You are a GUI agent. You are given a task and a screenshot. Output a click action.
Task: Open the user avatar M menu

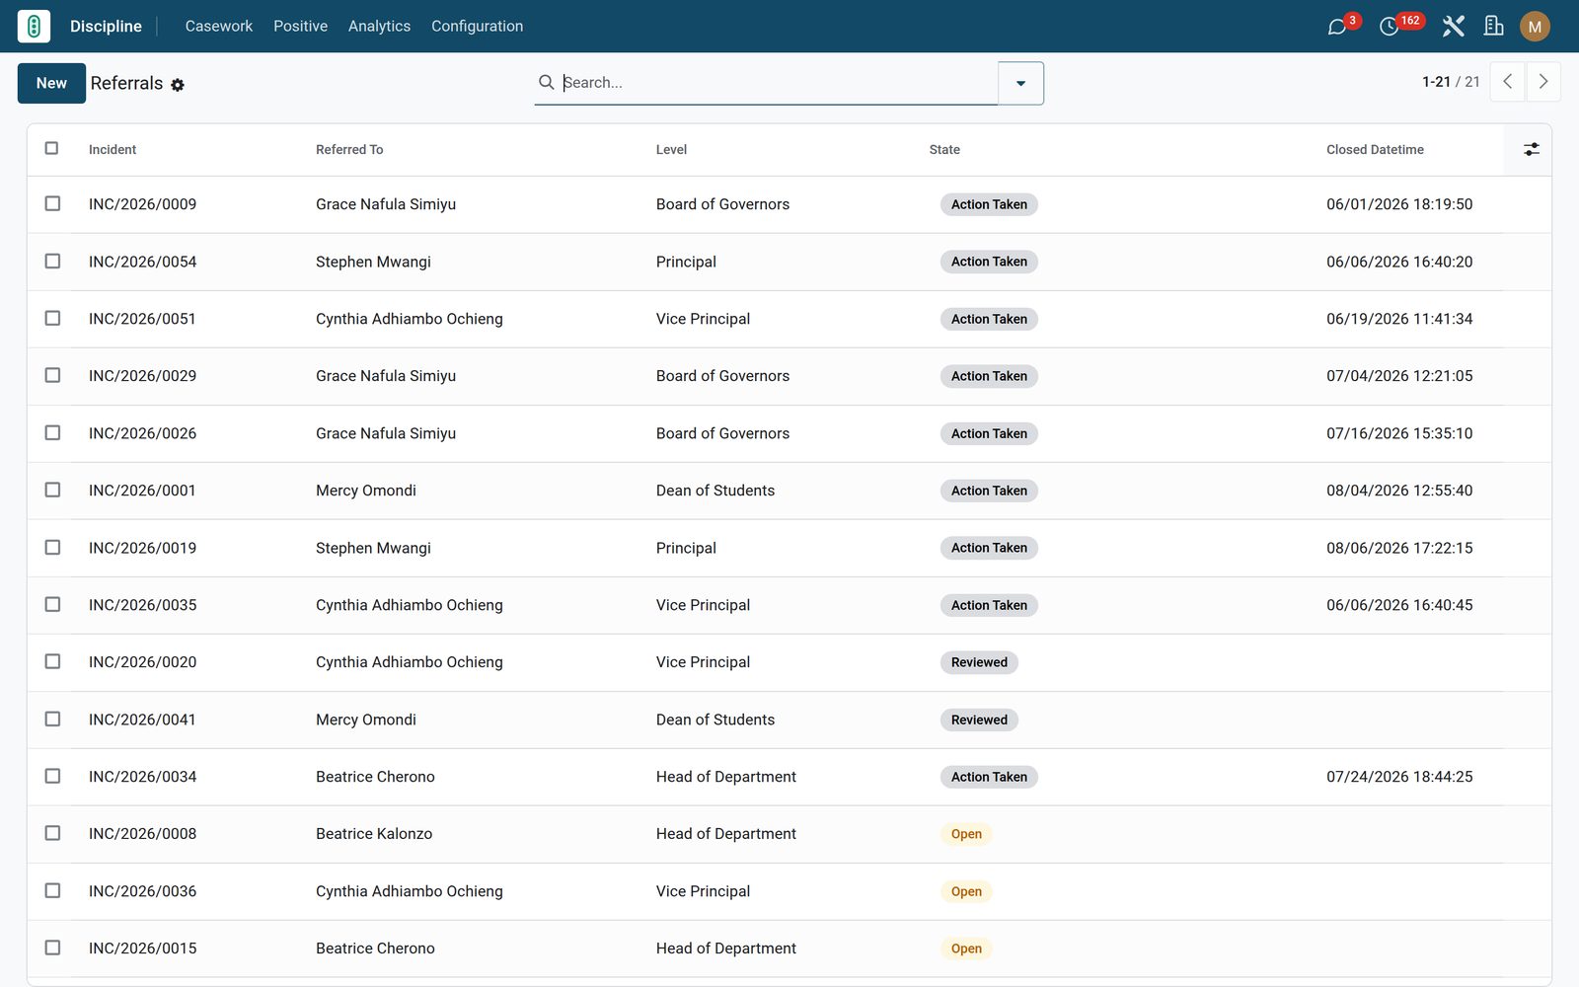pos(1535,27)
